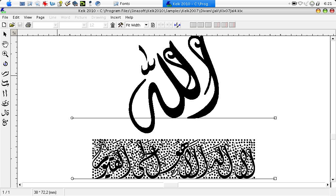Select the rotate tool with blue dot

click(5, 64)
